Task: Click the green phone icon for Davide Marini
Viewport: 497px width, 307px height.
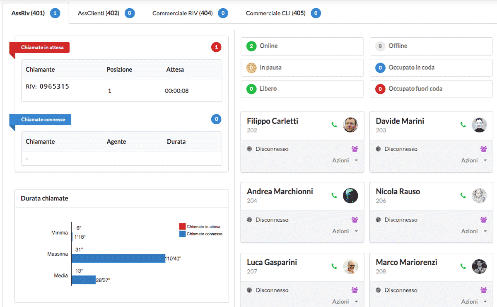Action: point(463,125)
